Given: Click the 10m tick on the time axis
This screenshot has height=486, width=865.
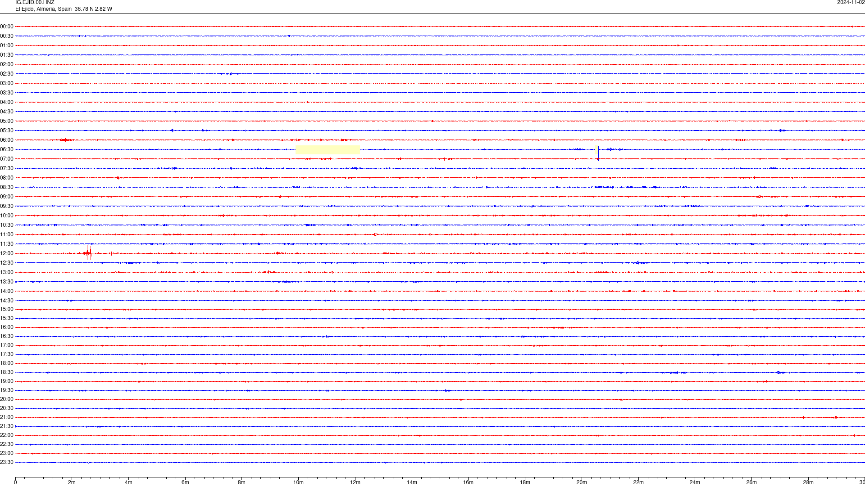Looking at the screenshot, I should [x=298, y=482].
